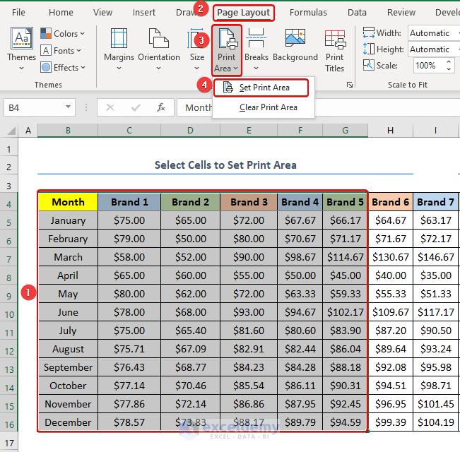Viewport: 460px width, 452px height.
Task: Click the Width icon in Scale to Fit
Action: tap(368, 32)
